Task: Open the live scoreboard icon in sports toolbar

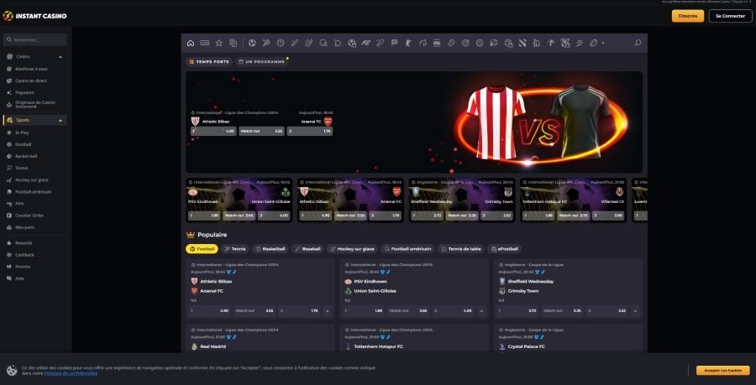Action: click(204, 44)
